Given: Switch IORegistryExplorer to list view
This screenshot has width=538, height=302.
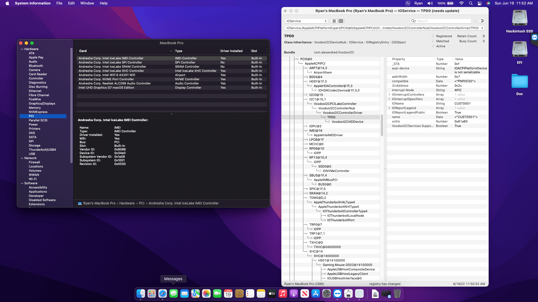Looking at the screenshot, I should pos(334,21).
